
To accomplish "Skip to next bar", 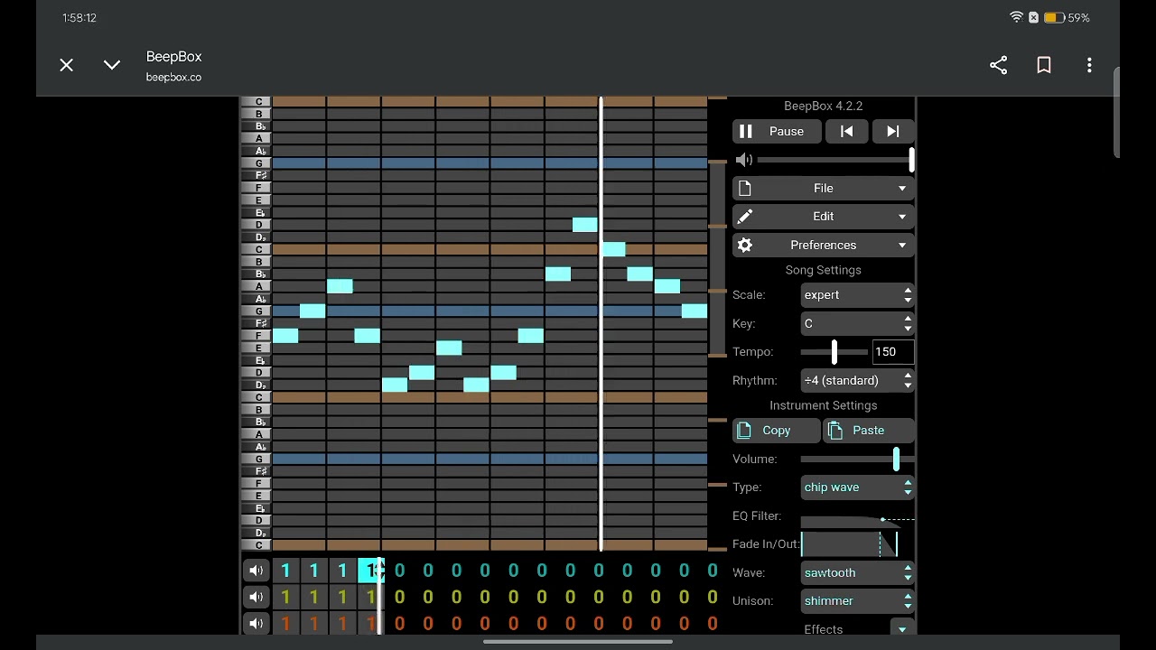I will click(x=893, y=131).
